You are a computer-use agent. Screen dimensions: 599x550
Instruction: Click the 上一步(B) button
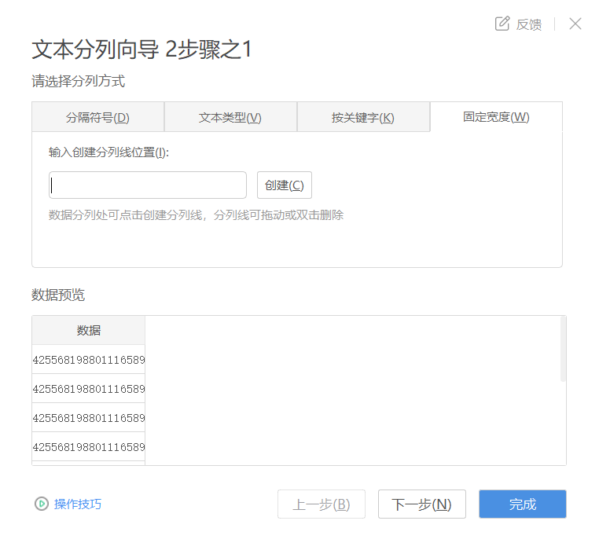click(322, 504)
